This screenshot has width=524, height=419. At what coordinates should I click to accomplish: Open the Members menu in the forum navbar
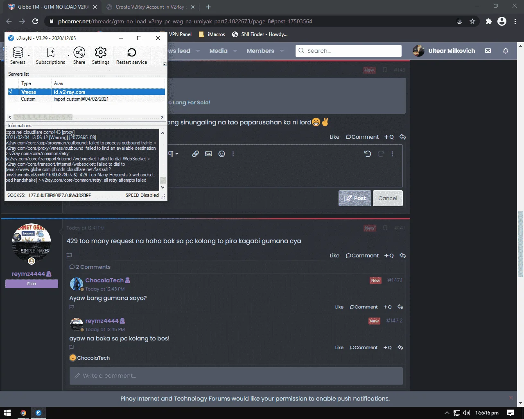260,51
